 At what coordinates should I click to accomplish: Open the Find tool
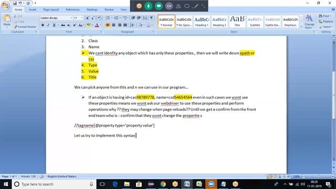[325, 16]
